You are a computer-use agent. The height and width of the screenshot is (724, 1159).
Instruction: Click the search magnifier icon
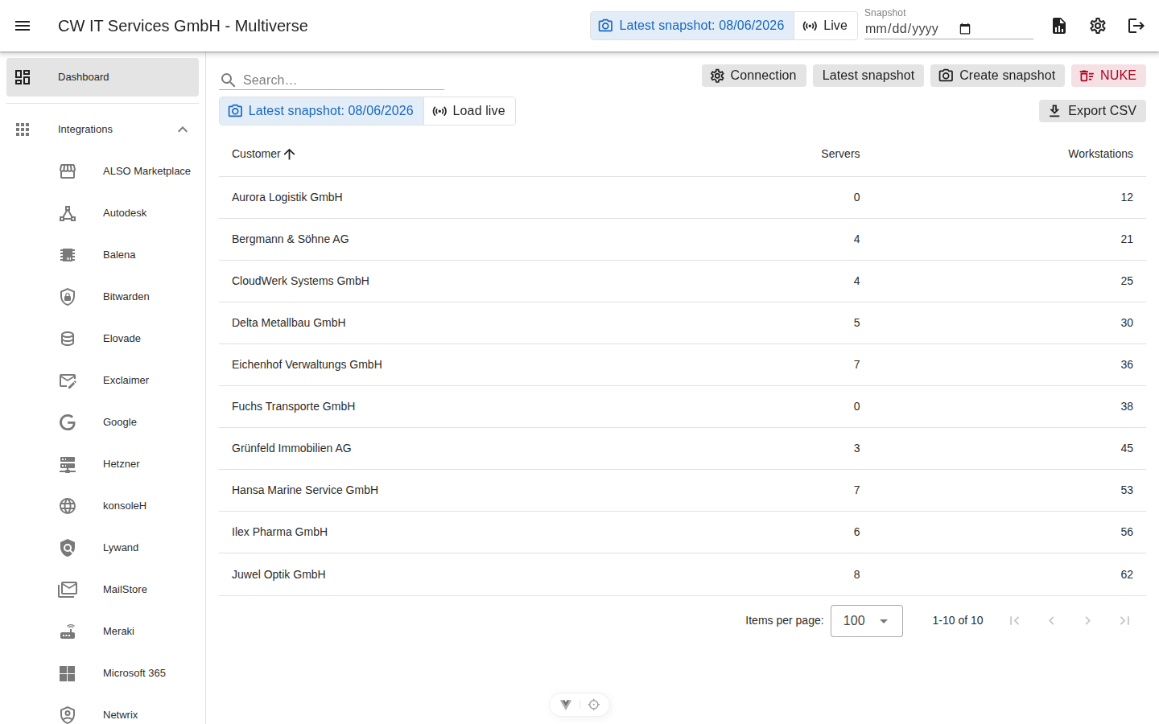[x=229, y=80]
